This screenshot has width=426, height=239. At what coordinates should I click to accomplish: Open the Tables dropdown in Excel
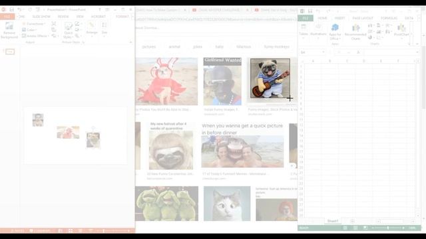tap(304, 31)
